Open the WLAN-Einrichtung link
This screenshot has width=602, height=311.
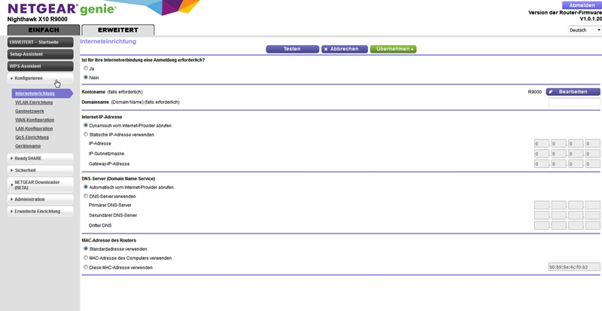[x=34, y=102]
